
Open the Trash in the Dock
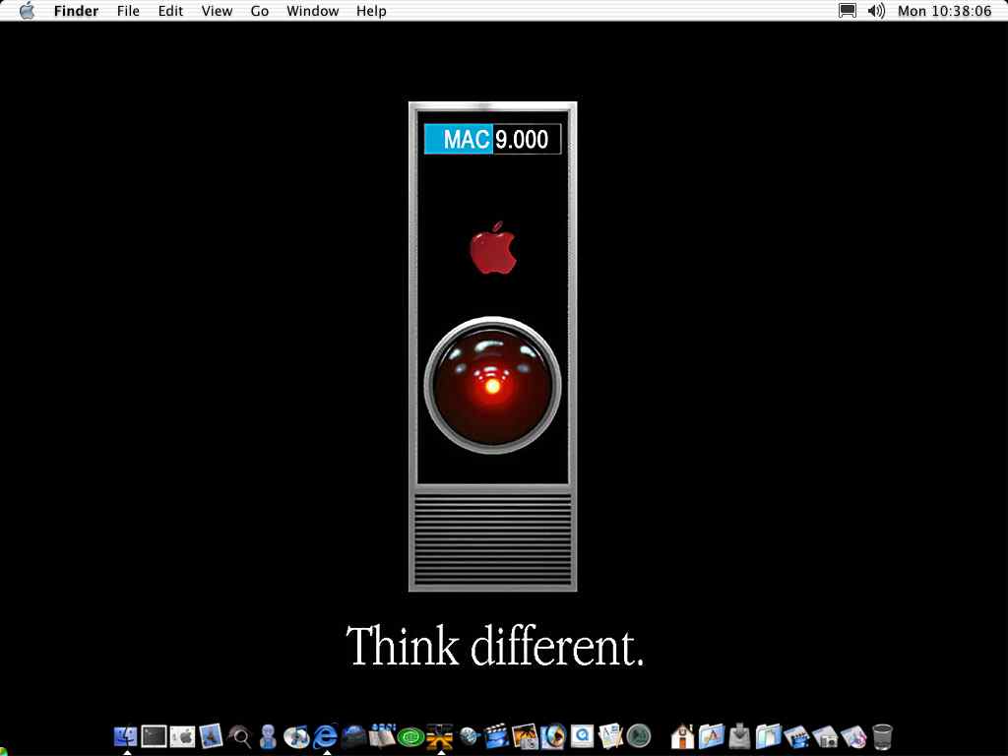[x=883, y=736]
